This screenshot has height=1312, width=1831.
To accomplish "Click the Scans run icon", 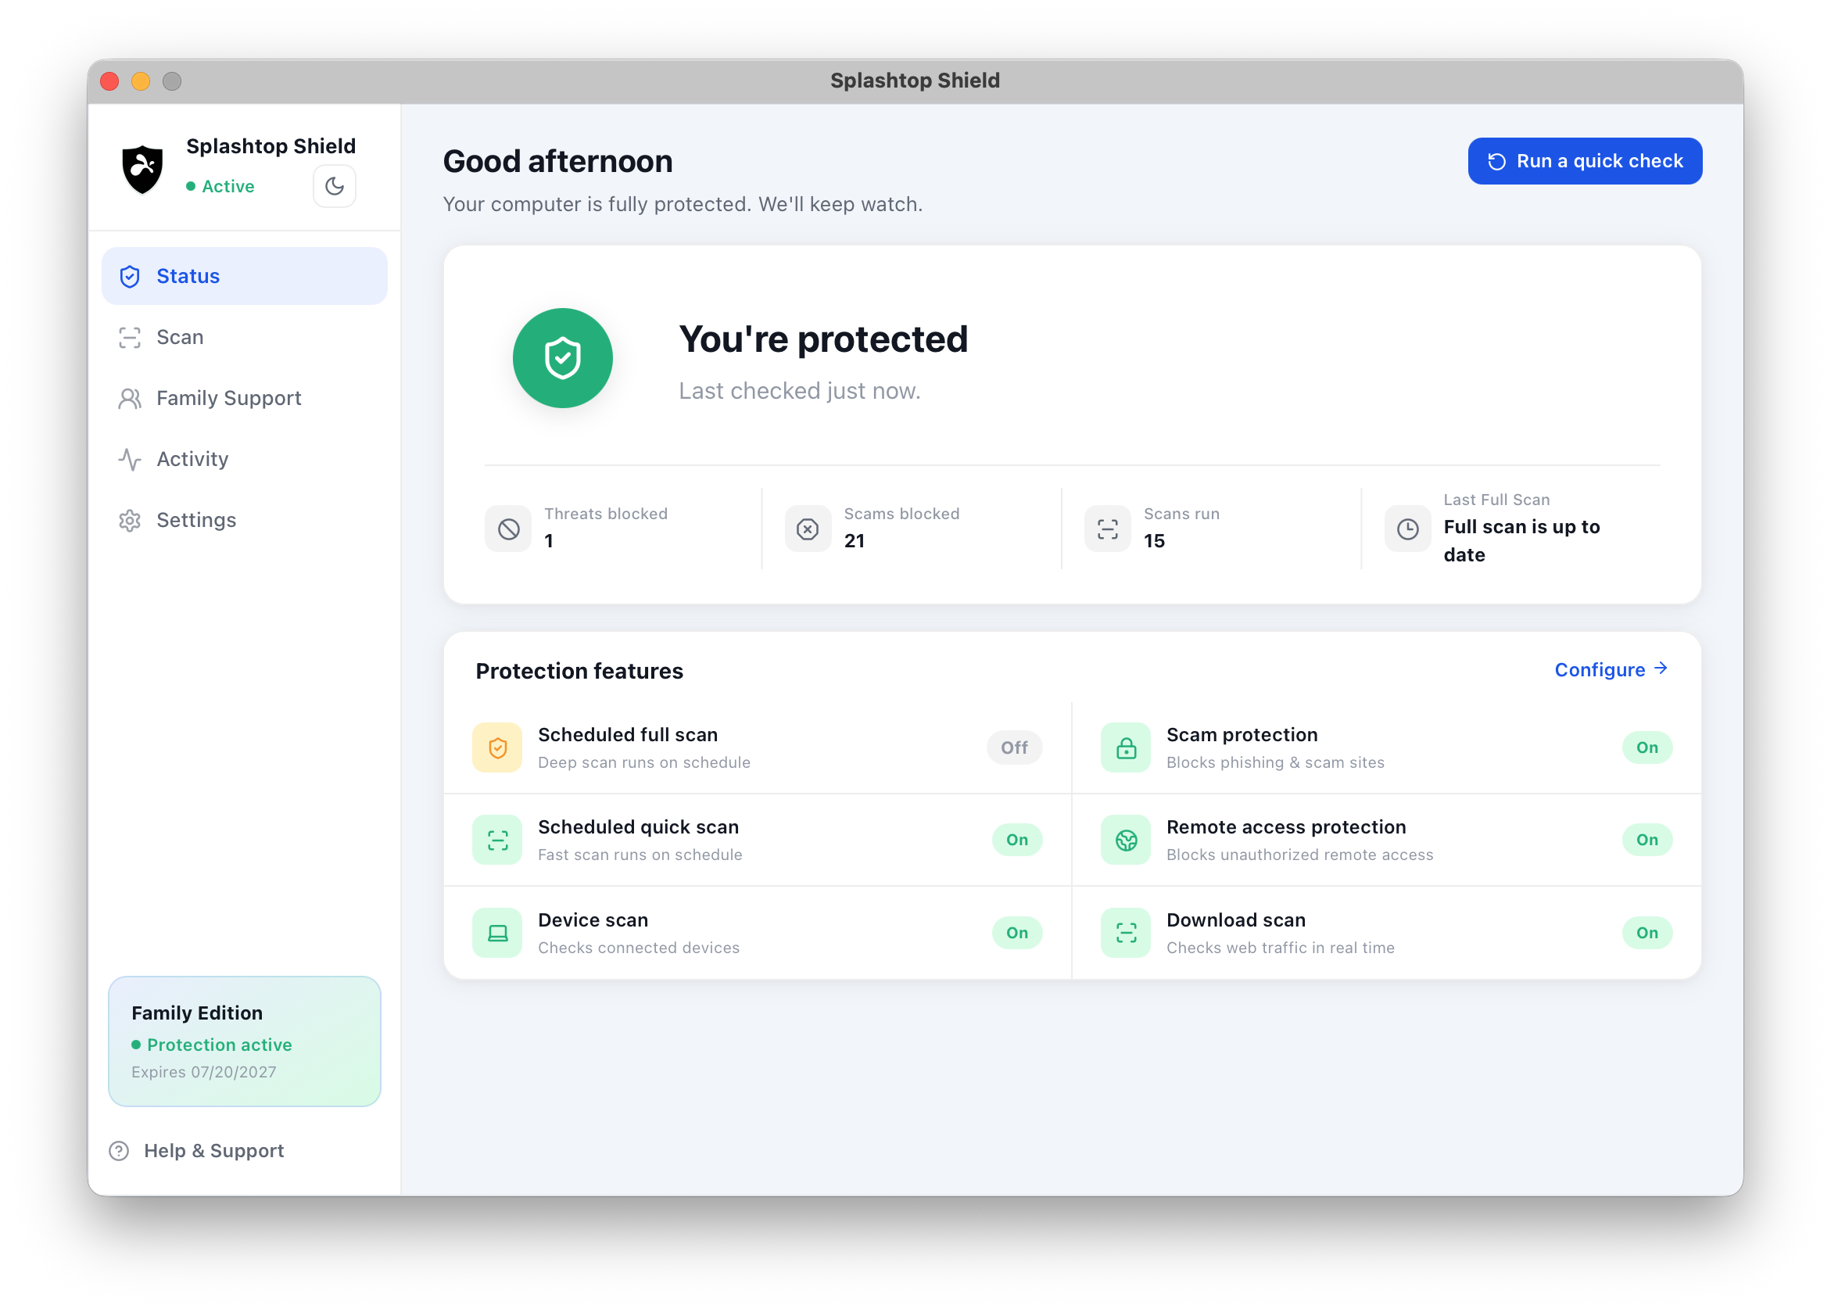I will (x=1108, y=529).
